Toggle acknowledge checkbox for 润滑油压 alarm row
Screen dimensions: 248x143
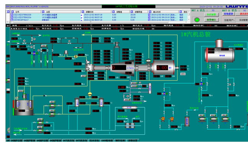[x=149, y=20]
